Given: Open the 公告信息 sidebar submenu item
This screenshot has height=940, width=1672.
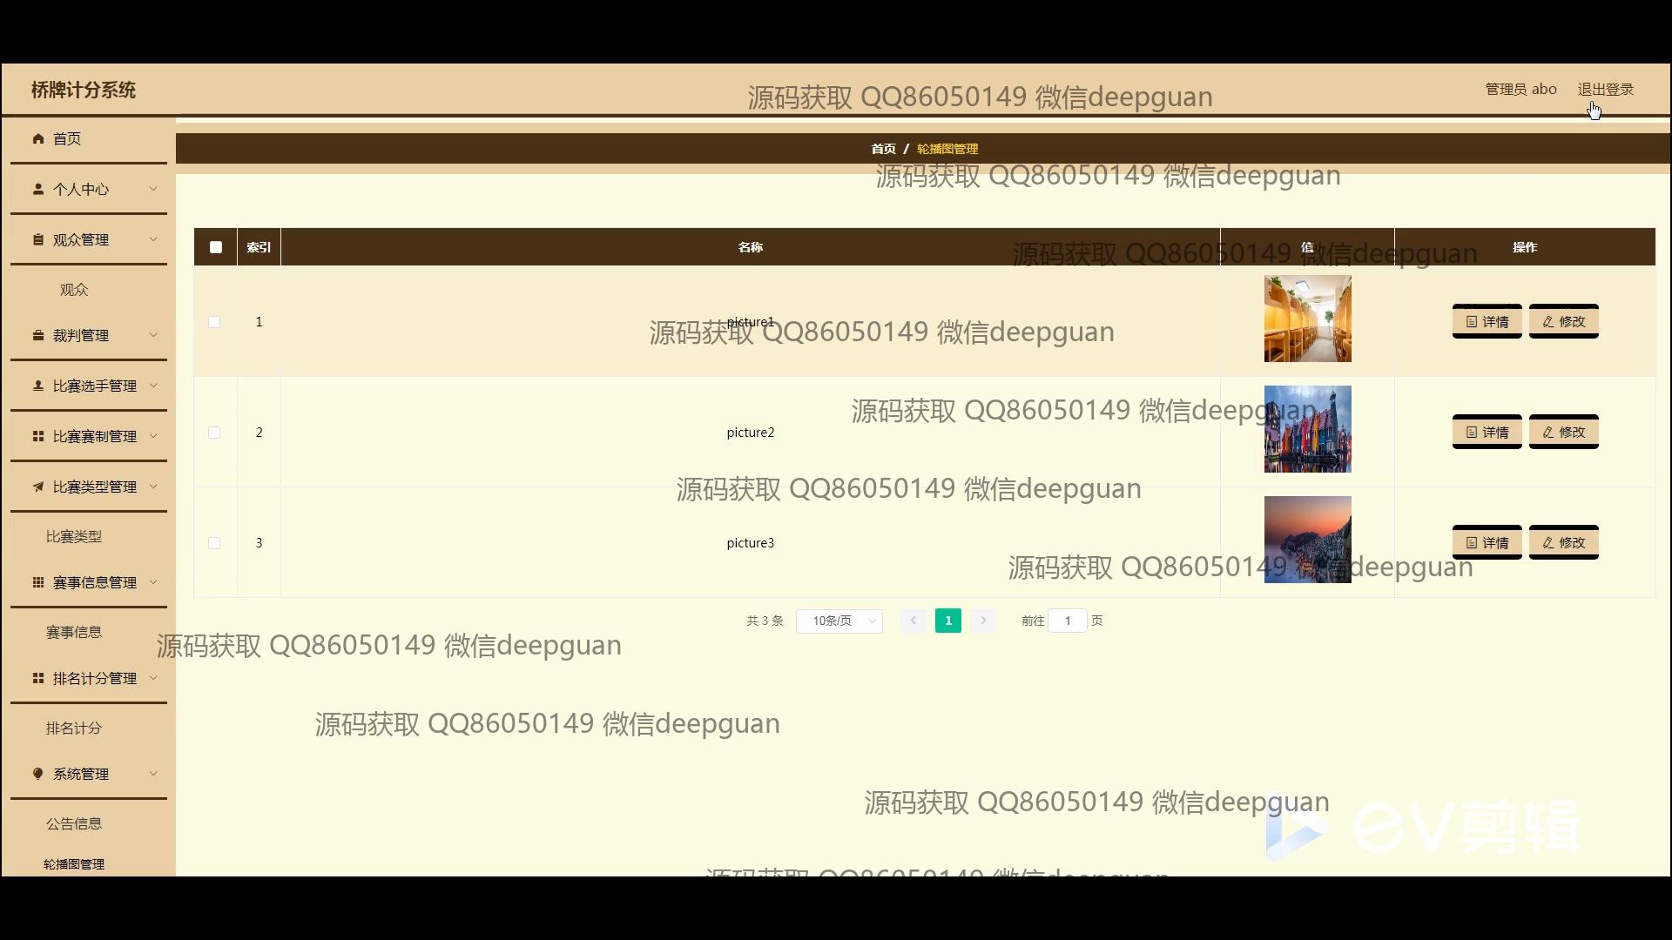Looking at the screenshot, I should point(74,823).
